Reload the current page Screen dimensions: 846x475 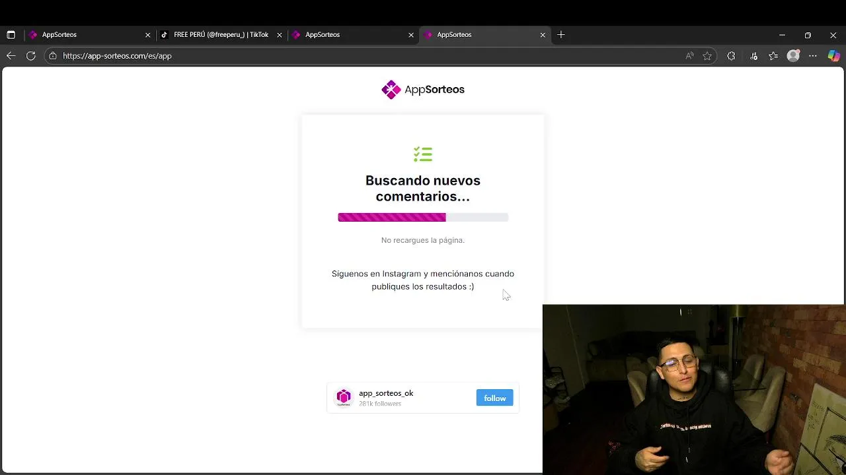coord(31,56)
